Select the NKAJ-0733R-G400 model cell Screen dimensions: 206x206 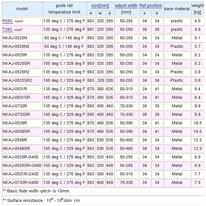[x=22, y=182]
